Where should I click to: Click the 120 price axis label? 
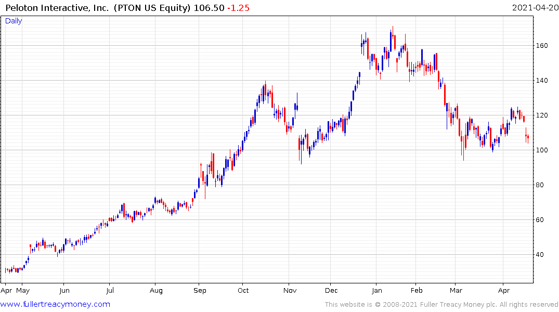[x=542, y=115]
